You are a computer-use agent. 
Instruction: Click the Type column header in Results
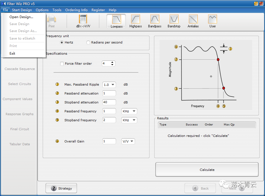163,125
